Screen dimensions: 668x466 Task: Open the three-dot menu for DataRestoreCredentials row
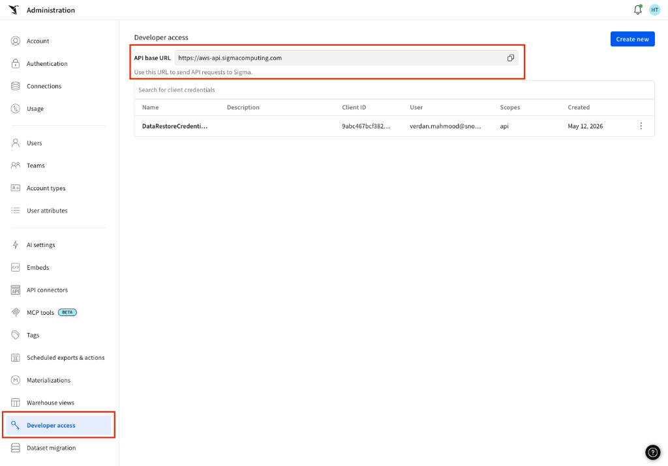point(641,126)
